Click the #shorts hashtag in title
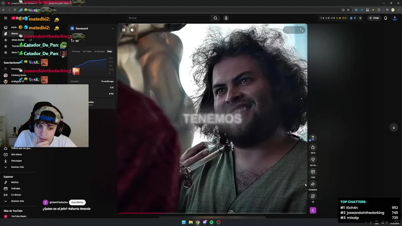The height and width of the screenshot is (226, 402). click(73, 209)
